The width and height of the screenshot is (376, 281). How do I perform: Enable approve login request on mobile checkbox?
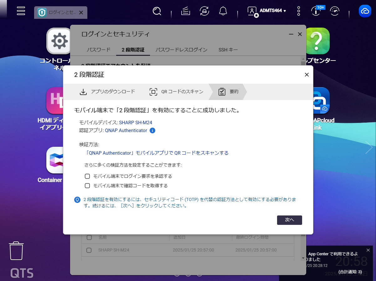point(87,176)
